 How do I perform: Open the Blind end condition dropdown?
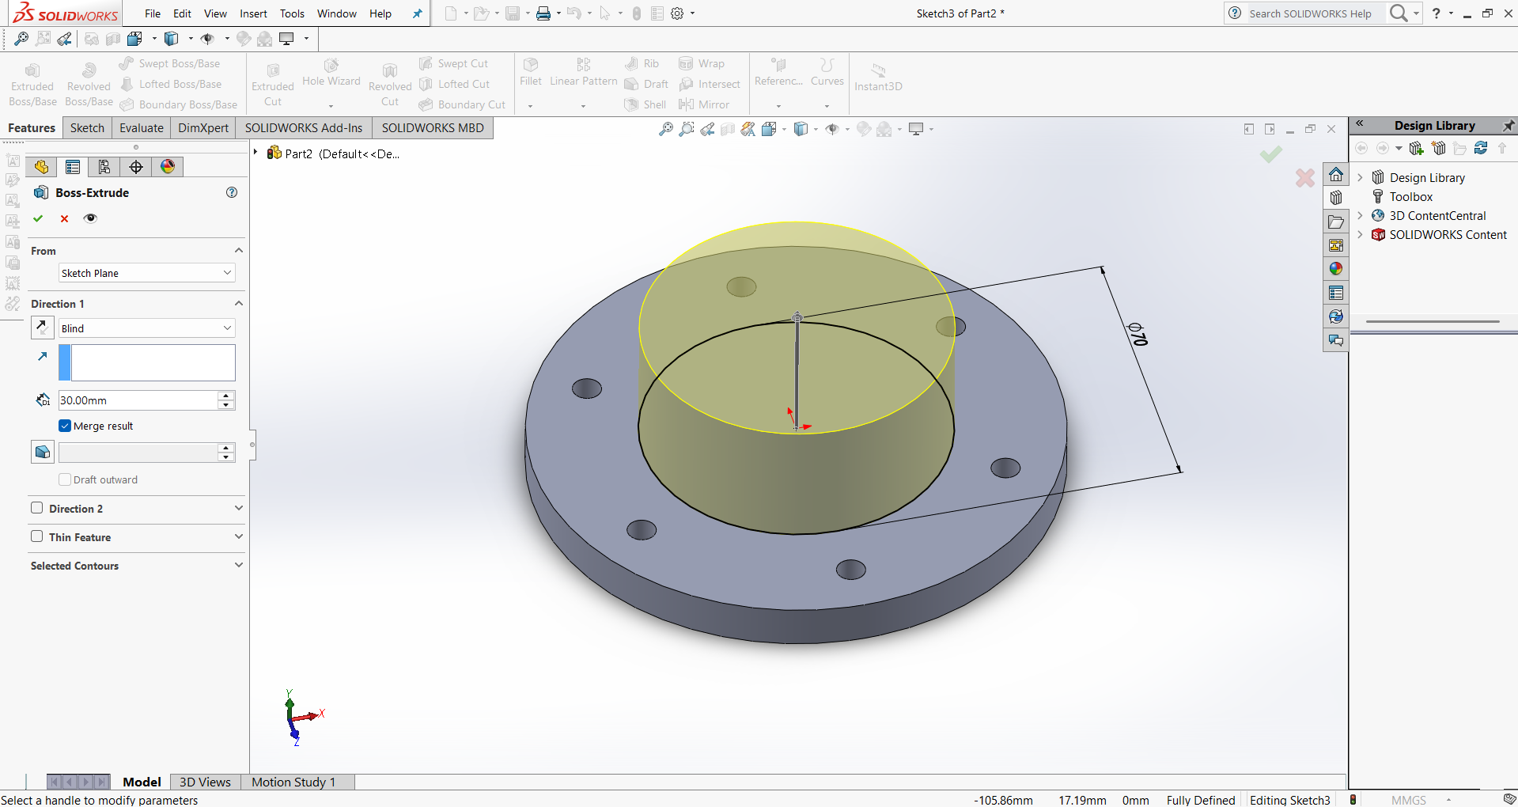147,328
